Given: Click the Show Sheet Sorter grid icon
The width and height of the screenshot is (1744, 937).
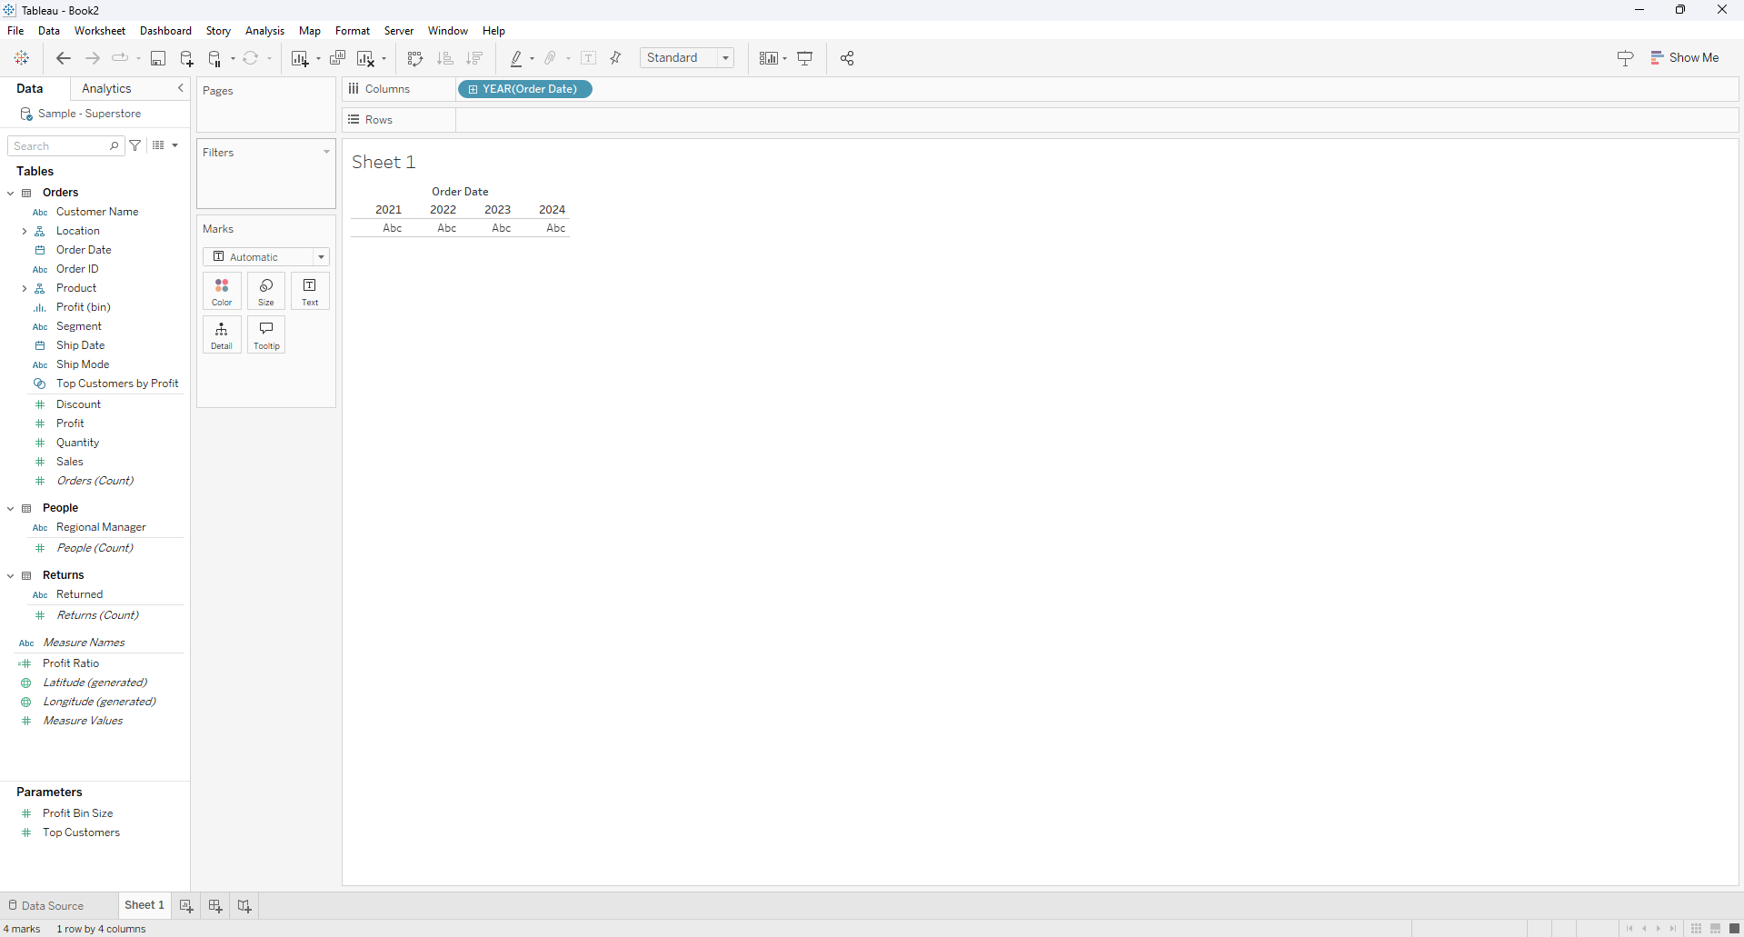Looking at the screenshot, I should (1696, 929).
